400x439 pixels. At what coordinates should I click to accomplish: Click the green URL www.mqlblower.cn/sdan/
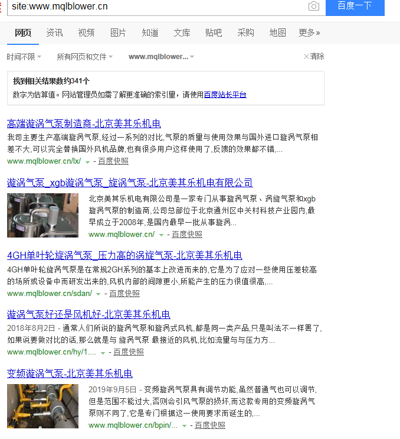pyautogui.click(x=50, y=294)
